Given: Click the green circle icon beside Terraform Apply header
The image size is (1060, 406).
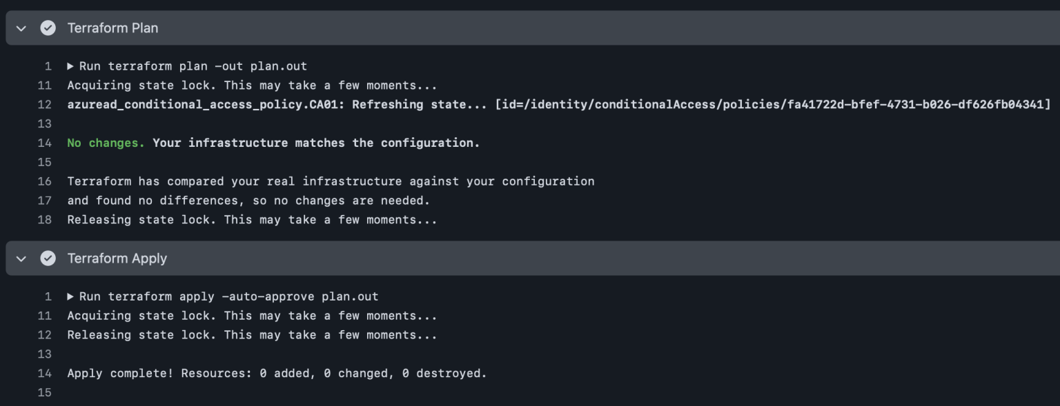Looking at the screenshot, I should [x=47, y=258].
